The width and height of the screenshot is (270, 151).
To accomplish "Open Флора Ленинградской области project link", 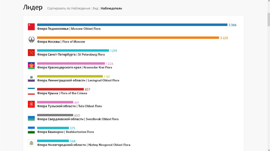I will 78,80.
